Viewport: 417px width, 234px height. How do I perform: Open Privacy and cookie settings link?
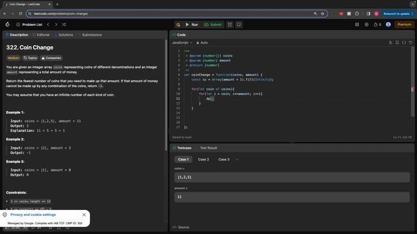(x=33, y=214)
